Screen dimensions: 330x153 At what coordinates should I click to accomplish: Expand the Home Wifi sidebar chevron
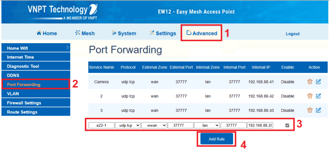(x=67, y=48)
